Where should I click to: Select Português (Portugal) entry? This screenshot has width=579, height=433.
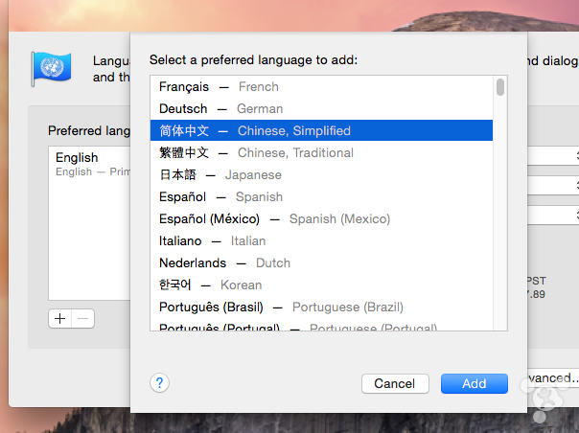[288, 328]
